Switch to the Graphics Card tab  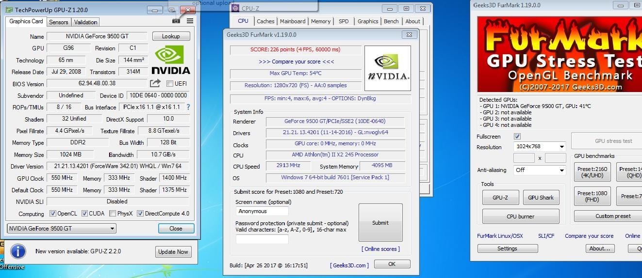click(x=26, y=21)
